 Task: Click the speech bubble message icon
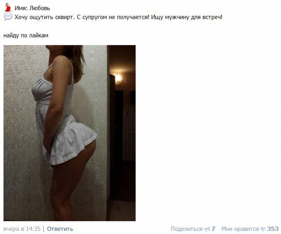(8, 16)
